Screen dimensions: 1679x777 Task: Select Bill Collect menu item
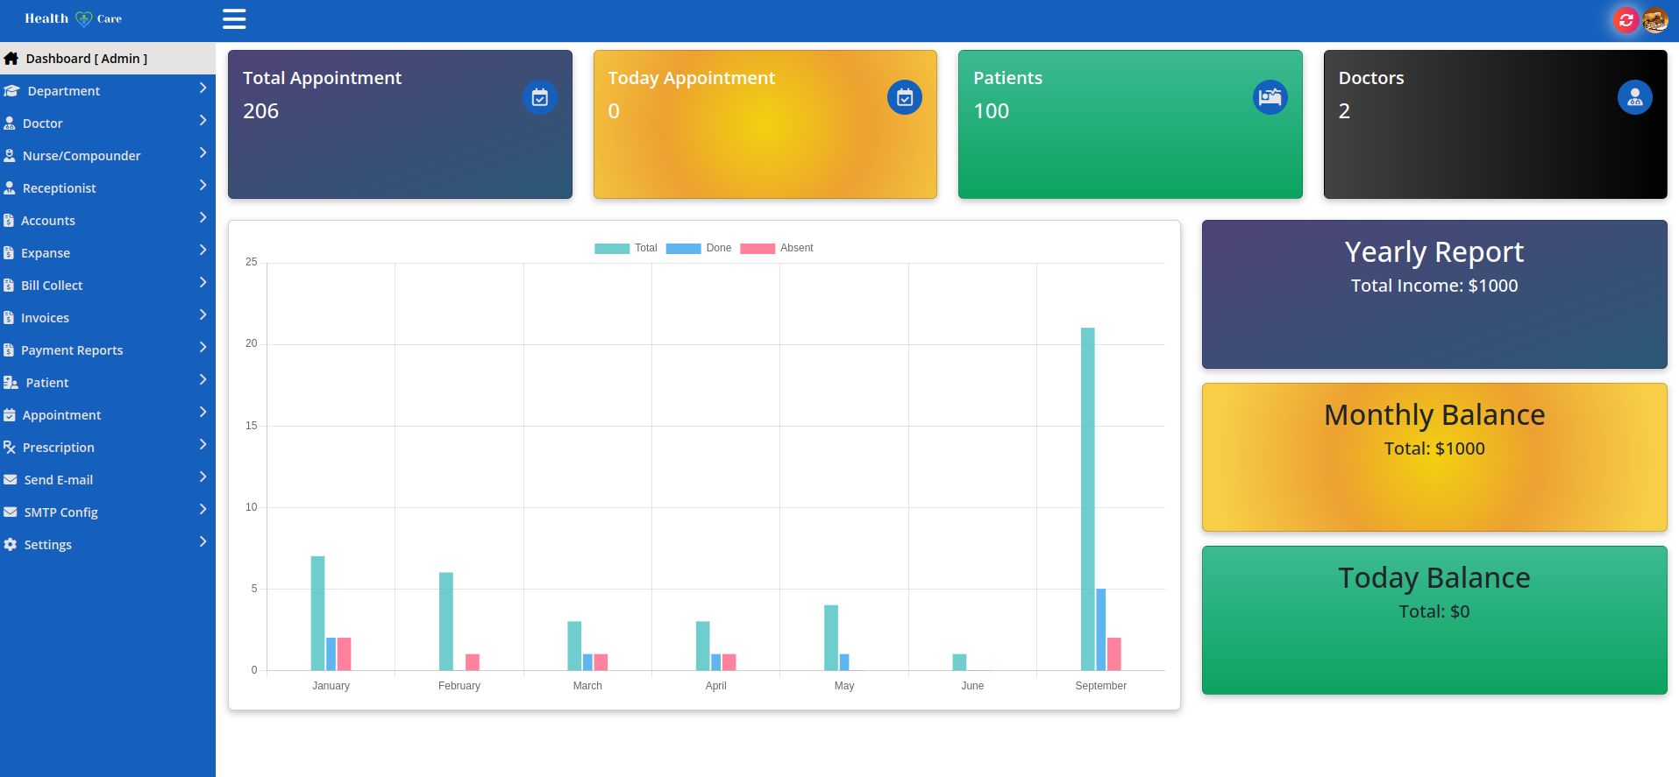tap(108, 286)
